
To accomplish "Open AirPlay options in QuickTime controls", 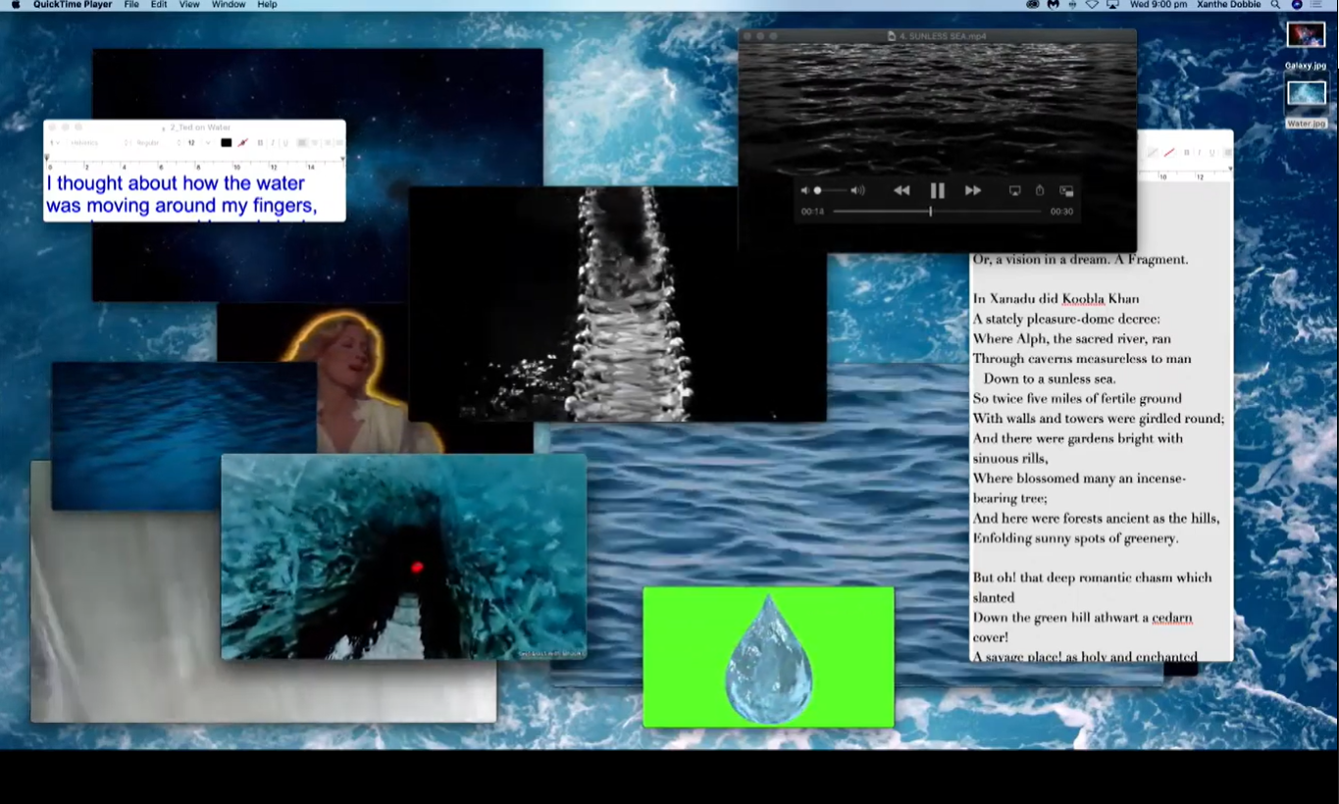I will [1015, 190].
